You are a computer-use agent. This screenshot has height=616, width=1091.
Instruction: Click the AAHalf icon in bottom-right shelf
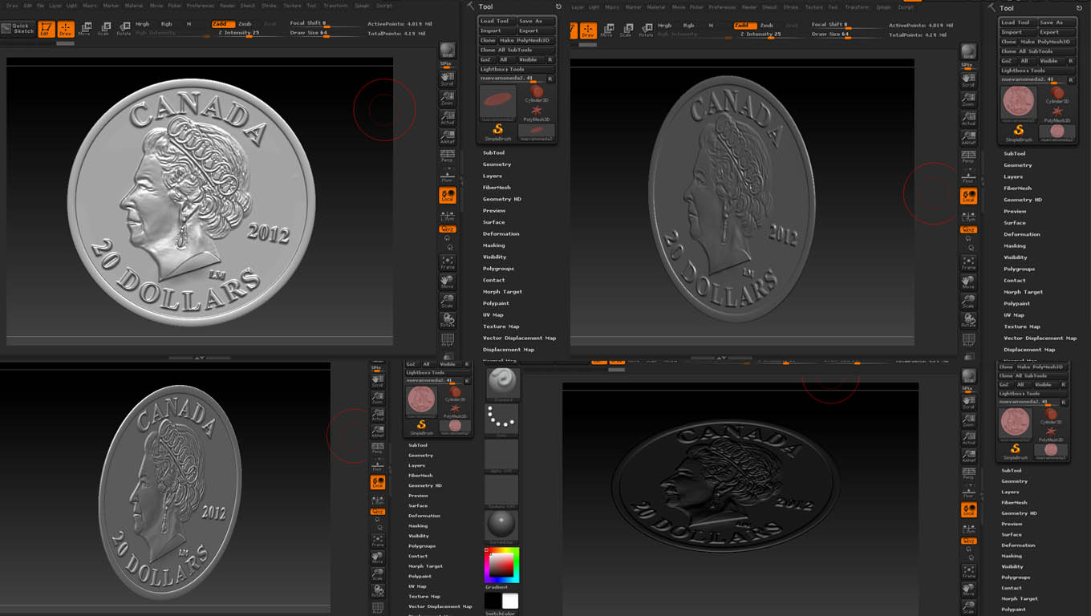coord(968,457)
